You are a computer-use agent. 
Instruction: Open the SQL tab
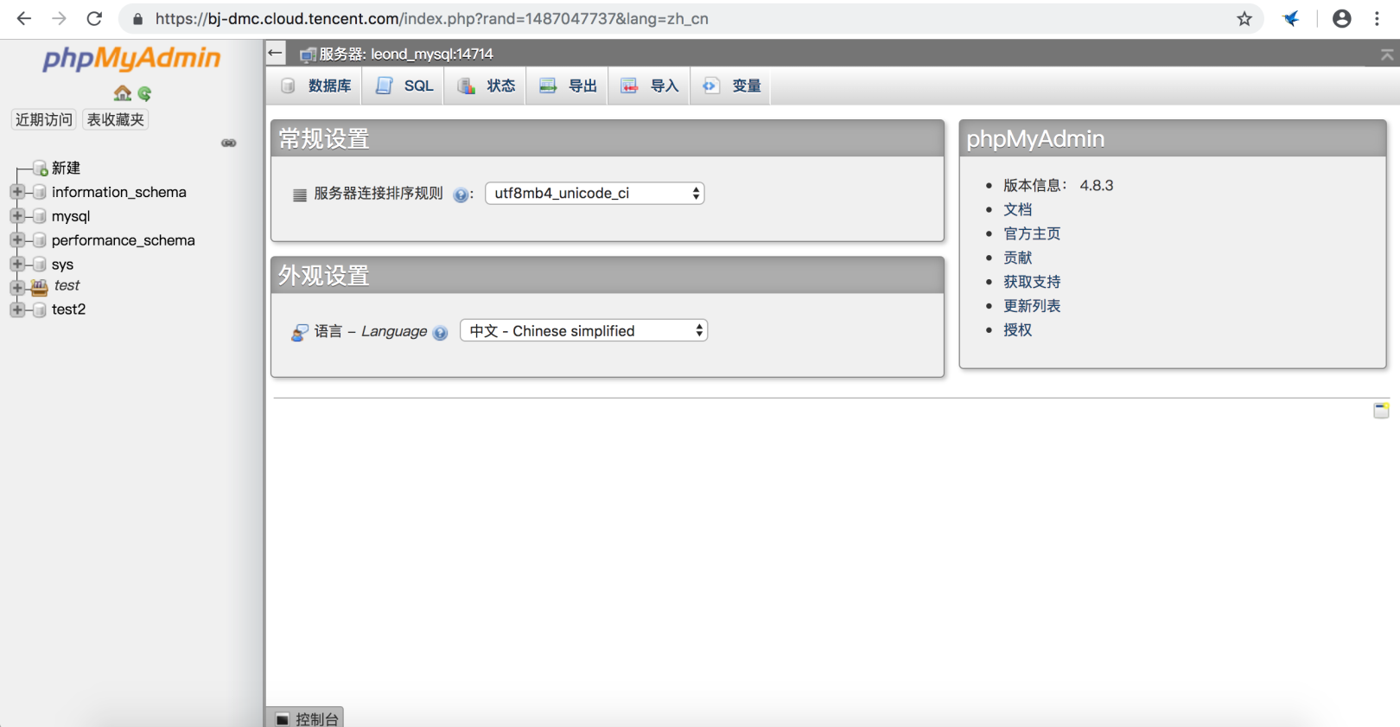(x=404, y=86)
